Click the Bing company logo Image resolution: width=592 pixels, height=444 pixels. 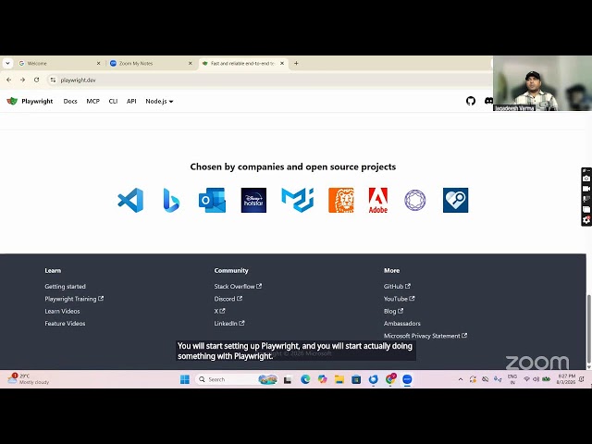171,200
